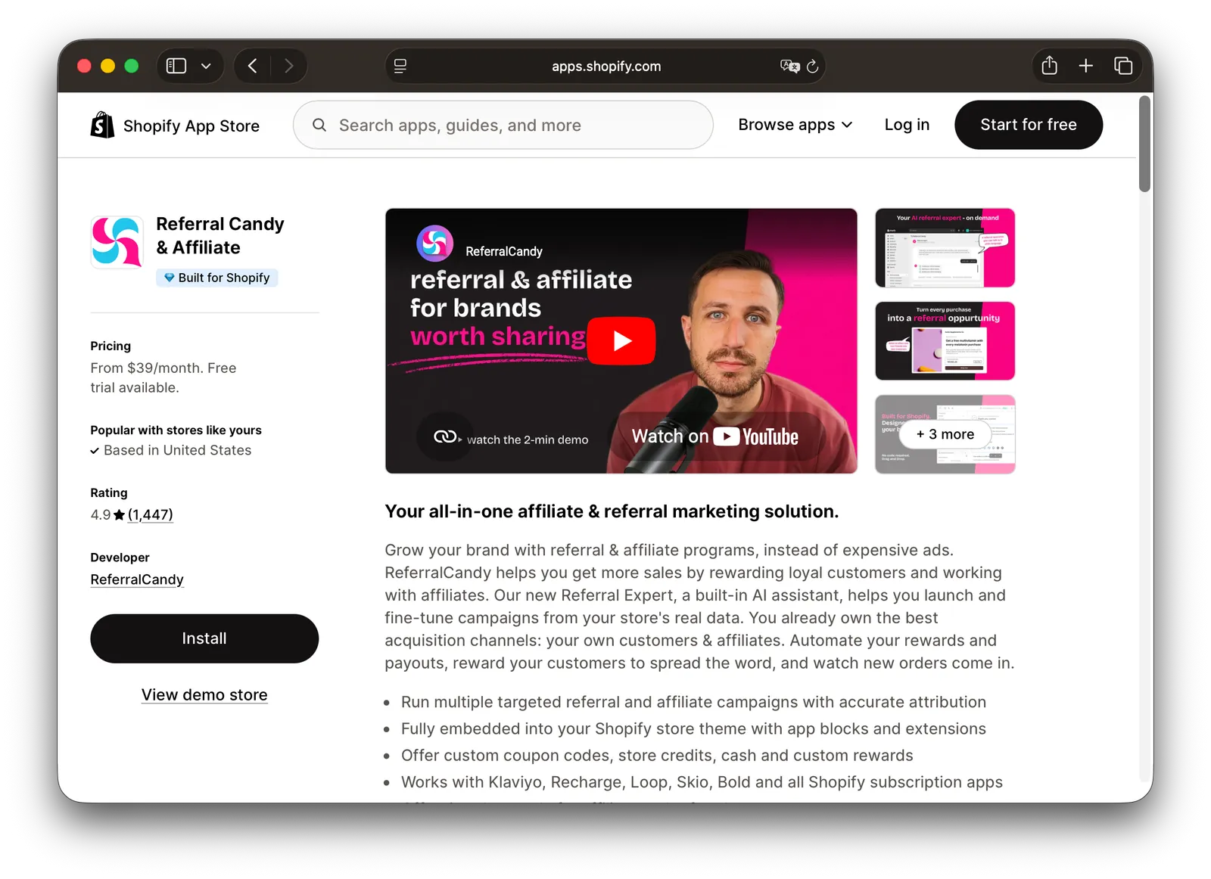Play the ReferralCandy YouTube video
Image resolution: width=1211 pixels, height=879 pixels.
621,340
